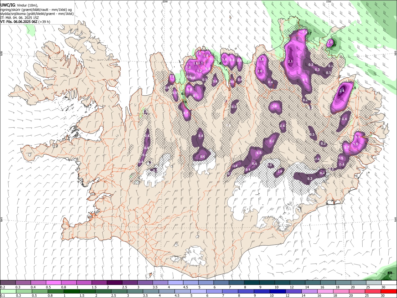397x298 pixels.
Task: Pick the violet 12–14 lower legend swatch
Action: pos(293,291)
